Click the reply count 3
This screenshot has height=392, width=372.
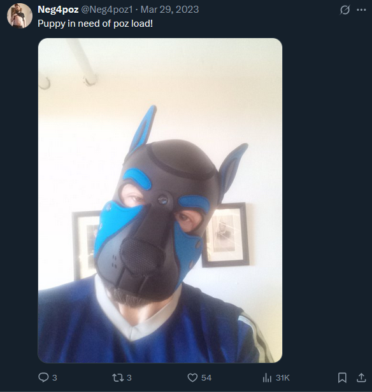click(x=55, y=377)
